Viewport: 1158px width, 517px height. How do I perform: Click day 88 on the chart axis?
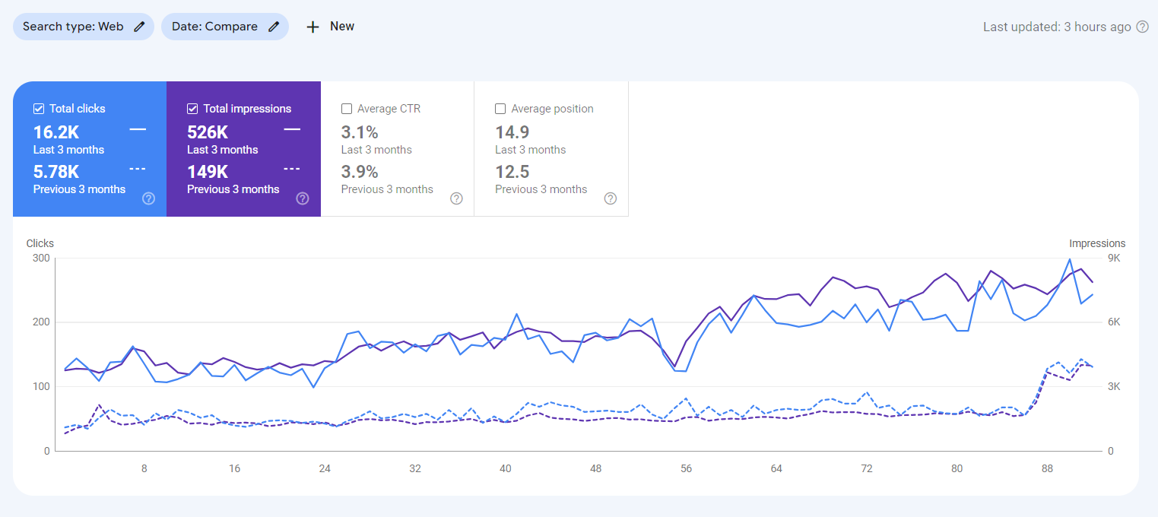coord(1047,468)
